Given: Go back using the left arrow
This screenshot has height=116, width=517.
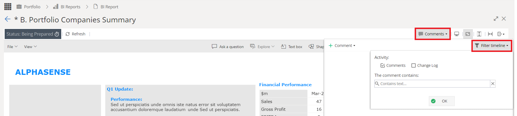Looking at the screenshot, I should (8, 19).
